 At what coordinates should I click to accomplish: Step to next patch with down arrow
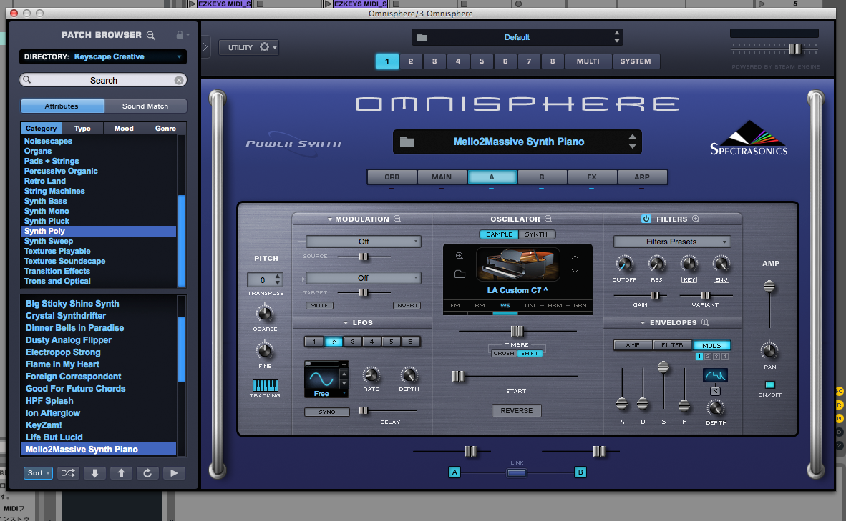click(94, 473)
